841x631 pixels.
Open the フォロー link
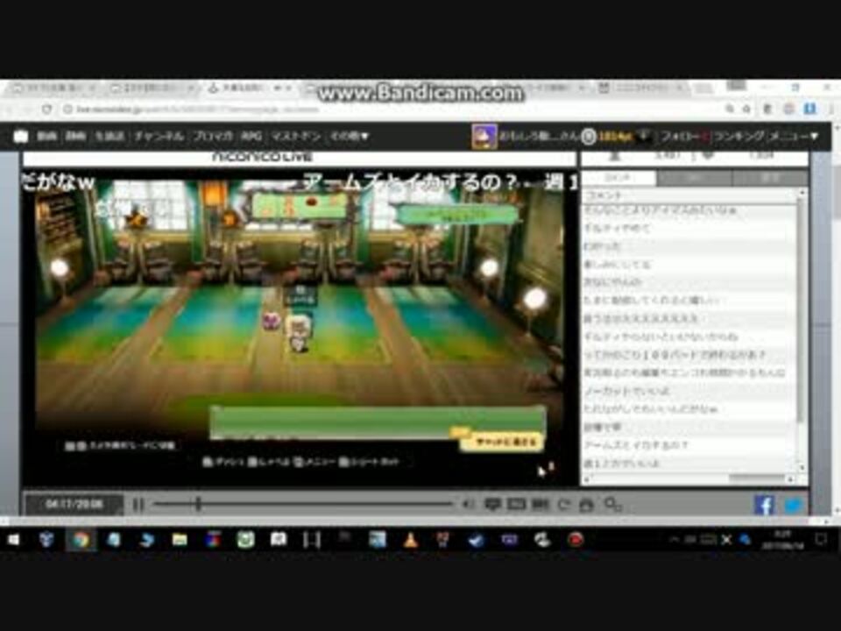point(681,137)
